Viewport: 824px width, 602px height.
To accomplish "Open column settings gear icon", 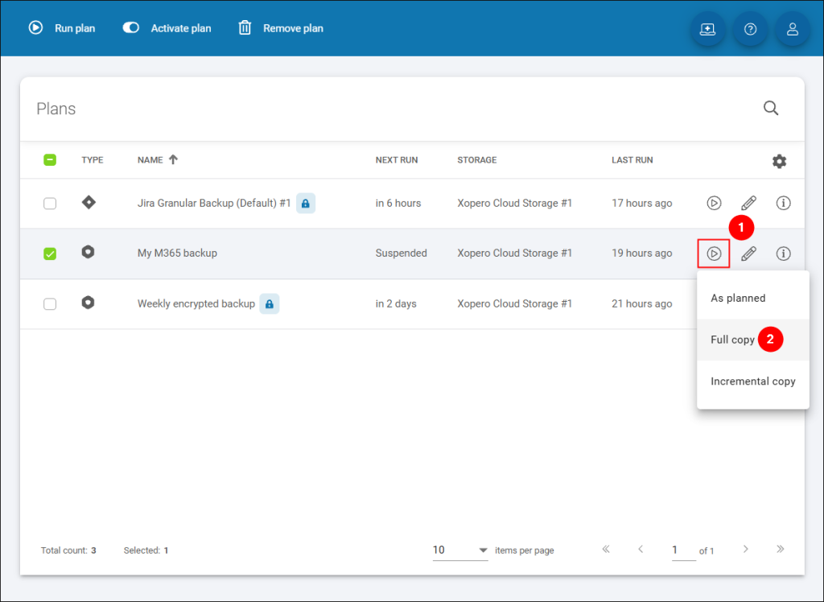I will (779, 161).
